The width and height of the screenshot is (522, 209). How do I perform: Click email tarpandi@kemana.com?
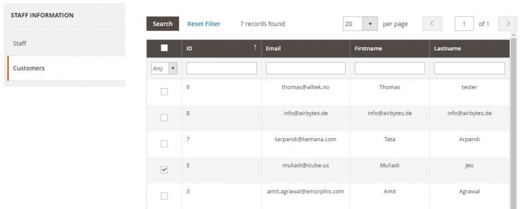[306, 139]
